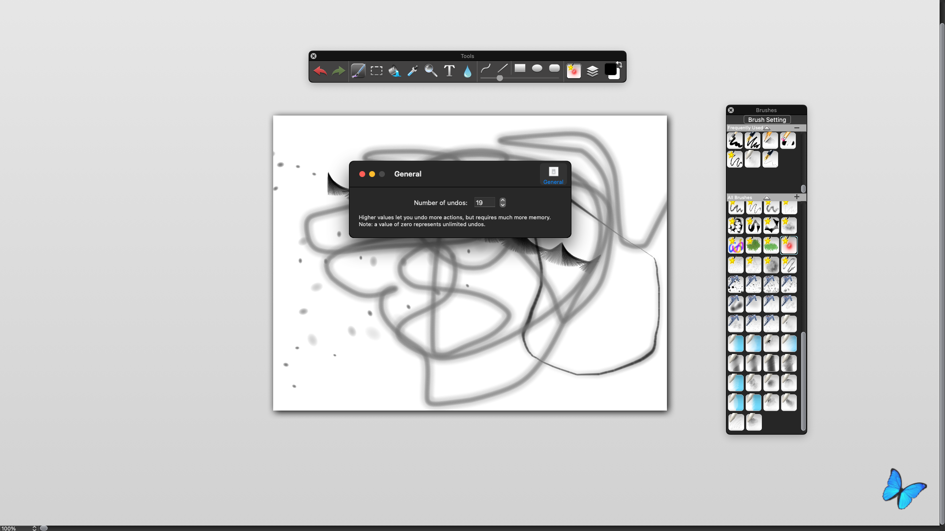Pick the eyedropper tool
This screenshot has height=531, width=945.
(412, 71)
